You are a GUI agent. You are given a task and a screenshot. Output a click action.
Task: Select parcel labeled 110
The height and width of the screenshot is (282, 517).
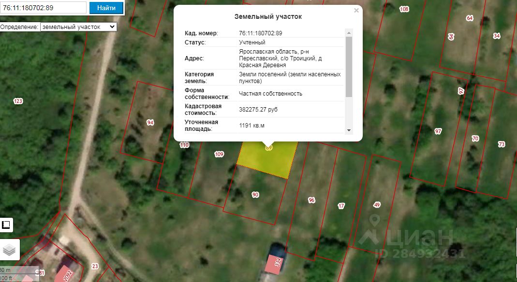tap(184, 145)
